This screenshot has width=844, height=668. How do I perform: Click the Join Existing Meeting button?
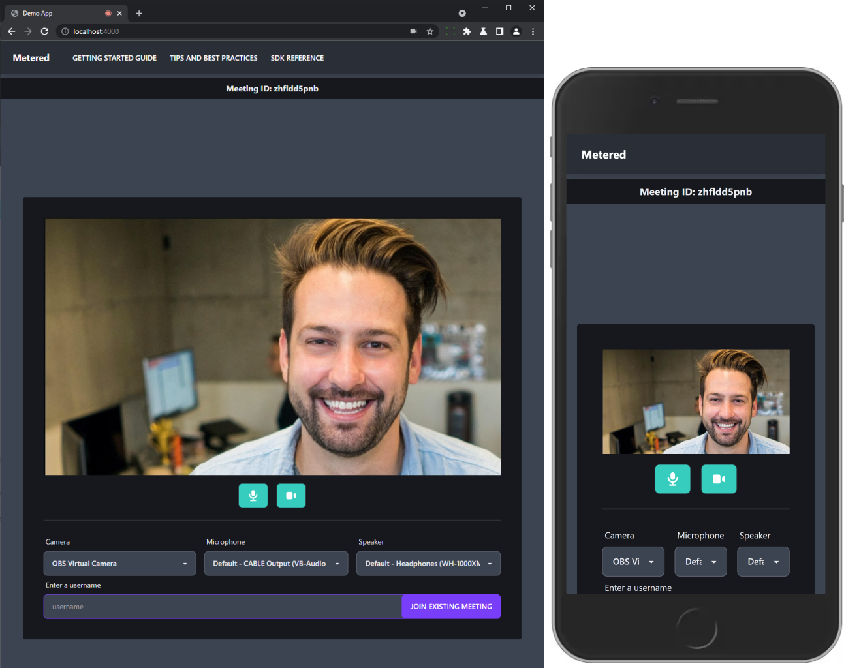pos(451,607)
